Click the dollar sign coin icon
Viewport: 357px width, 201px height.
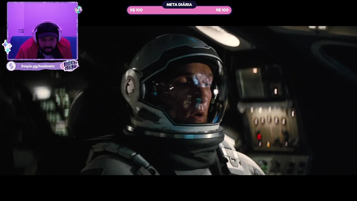pyautogui.click(x=11, y=66)
